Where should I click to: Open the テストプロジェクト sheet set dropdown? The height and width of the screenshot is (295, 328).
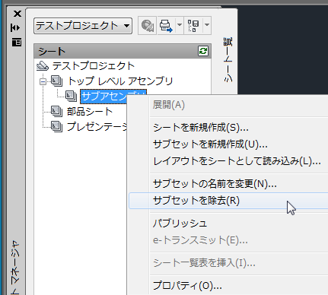click(83, 26)
